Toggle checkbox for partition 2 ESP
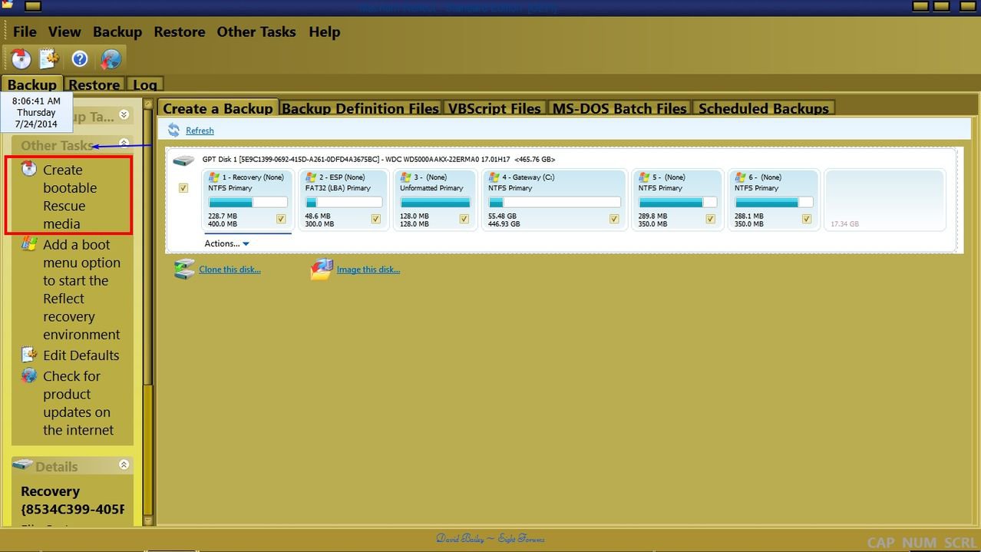Screen dimensions: 981x552 pyautogui.click(x=375, y=219)
